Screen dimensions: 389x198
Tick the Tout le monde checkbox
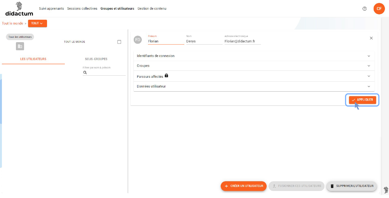tap(119, 42)
